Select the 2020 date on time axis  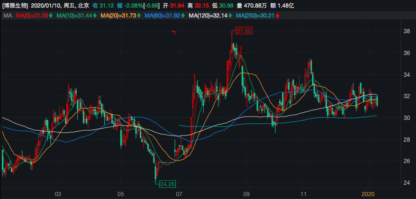tap(368, 194)
